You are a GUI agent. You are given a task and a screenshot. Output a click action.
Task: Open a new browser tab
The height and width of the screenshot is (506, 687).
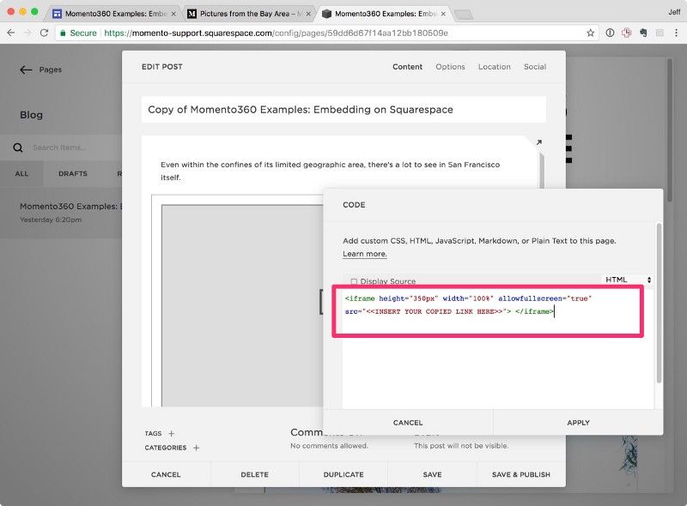click(464, 15)
